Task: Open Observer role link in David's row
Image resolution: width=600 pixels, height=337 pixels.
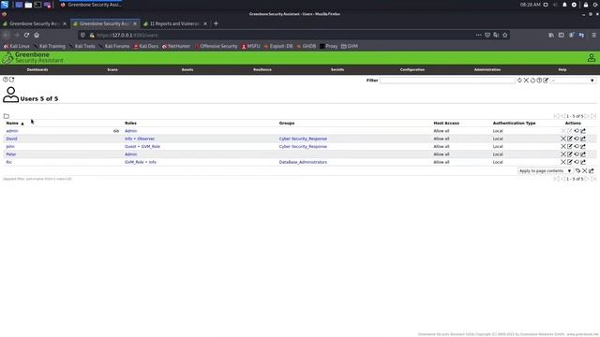Action: [146, 139]
